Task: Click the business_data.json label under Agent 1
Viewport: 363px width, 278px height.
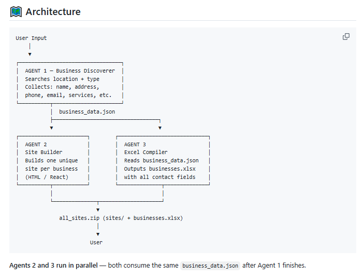Action: (87, 112)
